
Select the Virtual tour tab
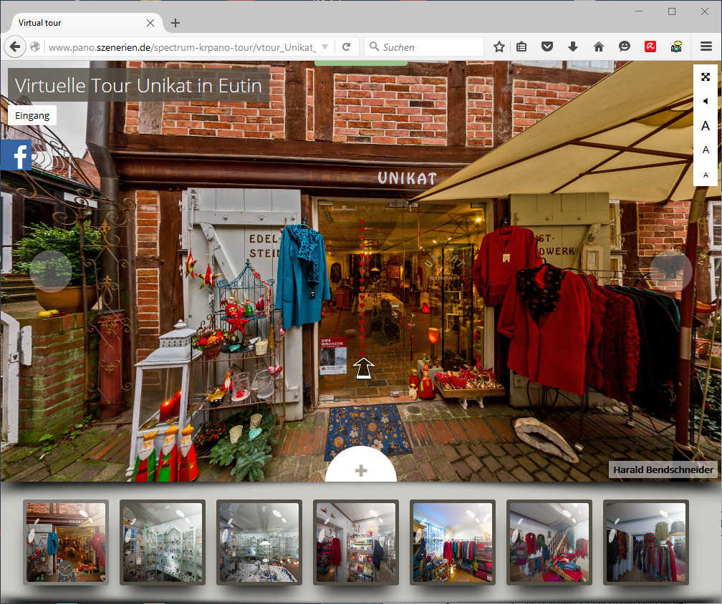click(x=79, y=23)
